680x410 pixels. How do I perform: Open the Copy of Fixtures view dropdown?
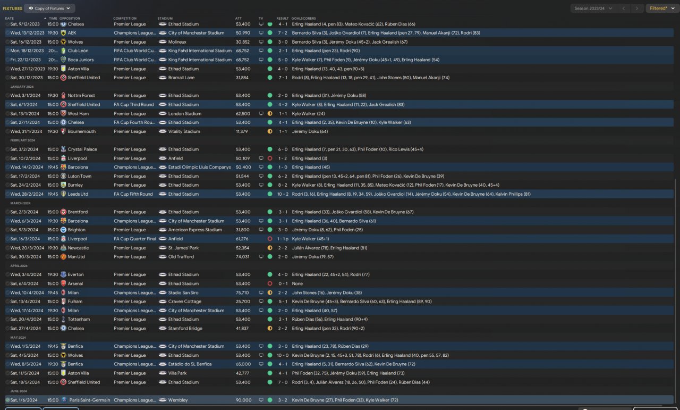point(50,9)
